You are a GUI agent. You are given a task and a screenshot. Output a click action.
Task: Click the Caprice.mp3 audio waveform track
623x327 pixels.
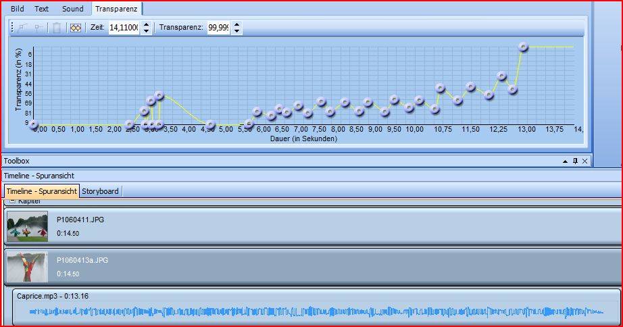(316, 311)
